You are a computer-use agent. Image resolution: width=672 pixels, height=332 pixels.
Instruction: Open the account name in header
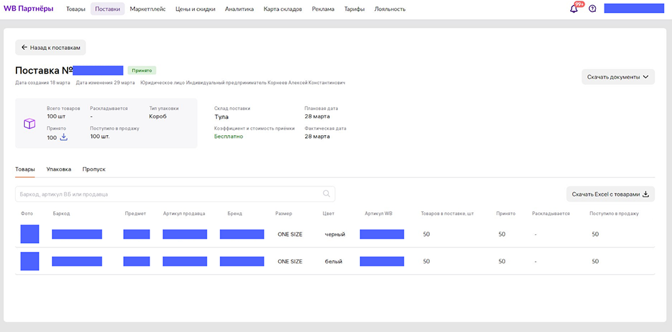634,9
